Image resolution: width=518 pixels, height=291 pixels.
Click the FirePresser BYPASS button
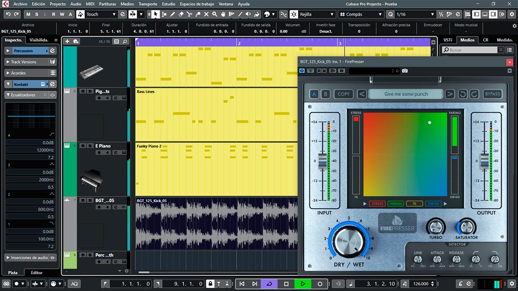pyautogui.click(x=493, y=94)
